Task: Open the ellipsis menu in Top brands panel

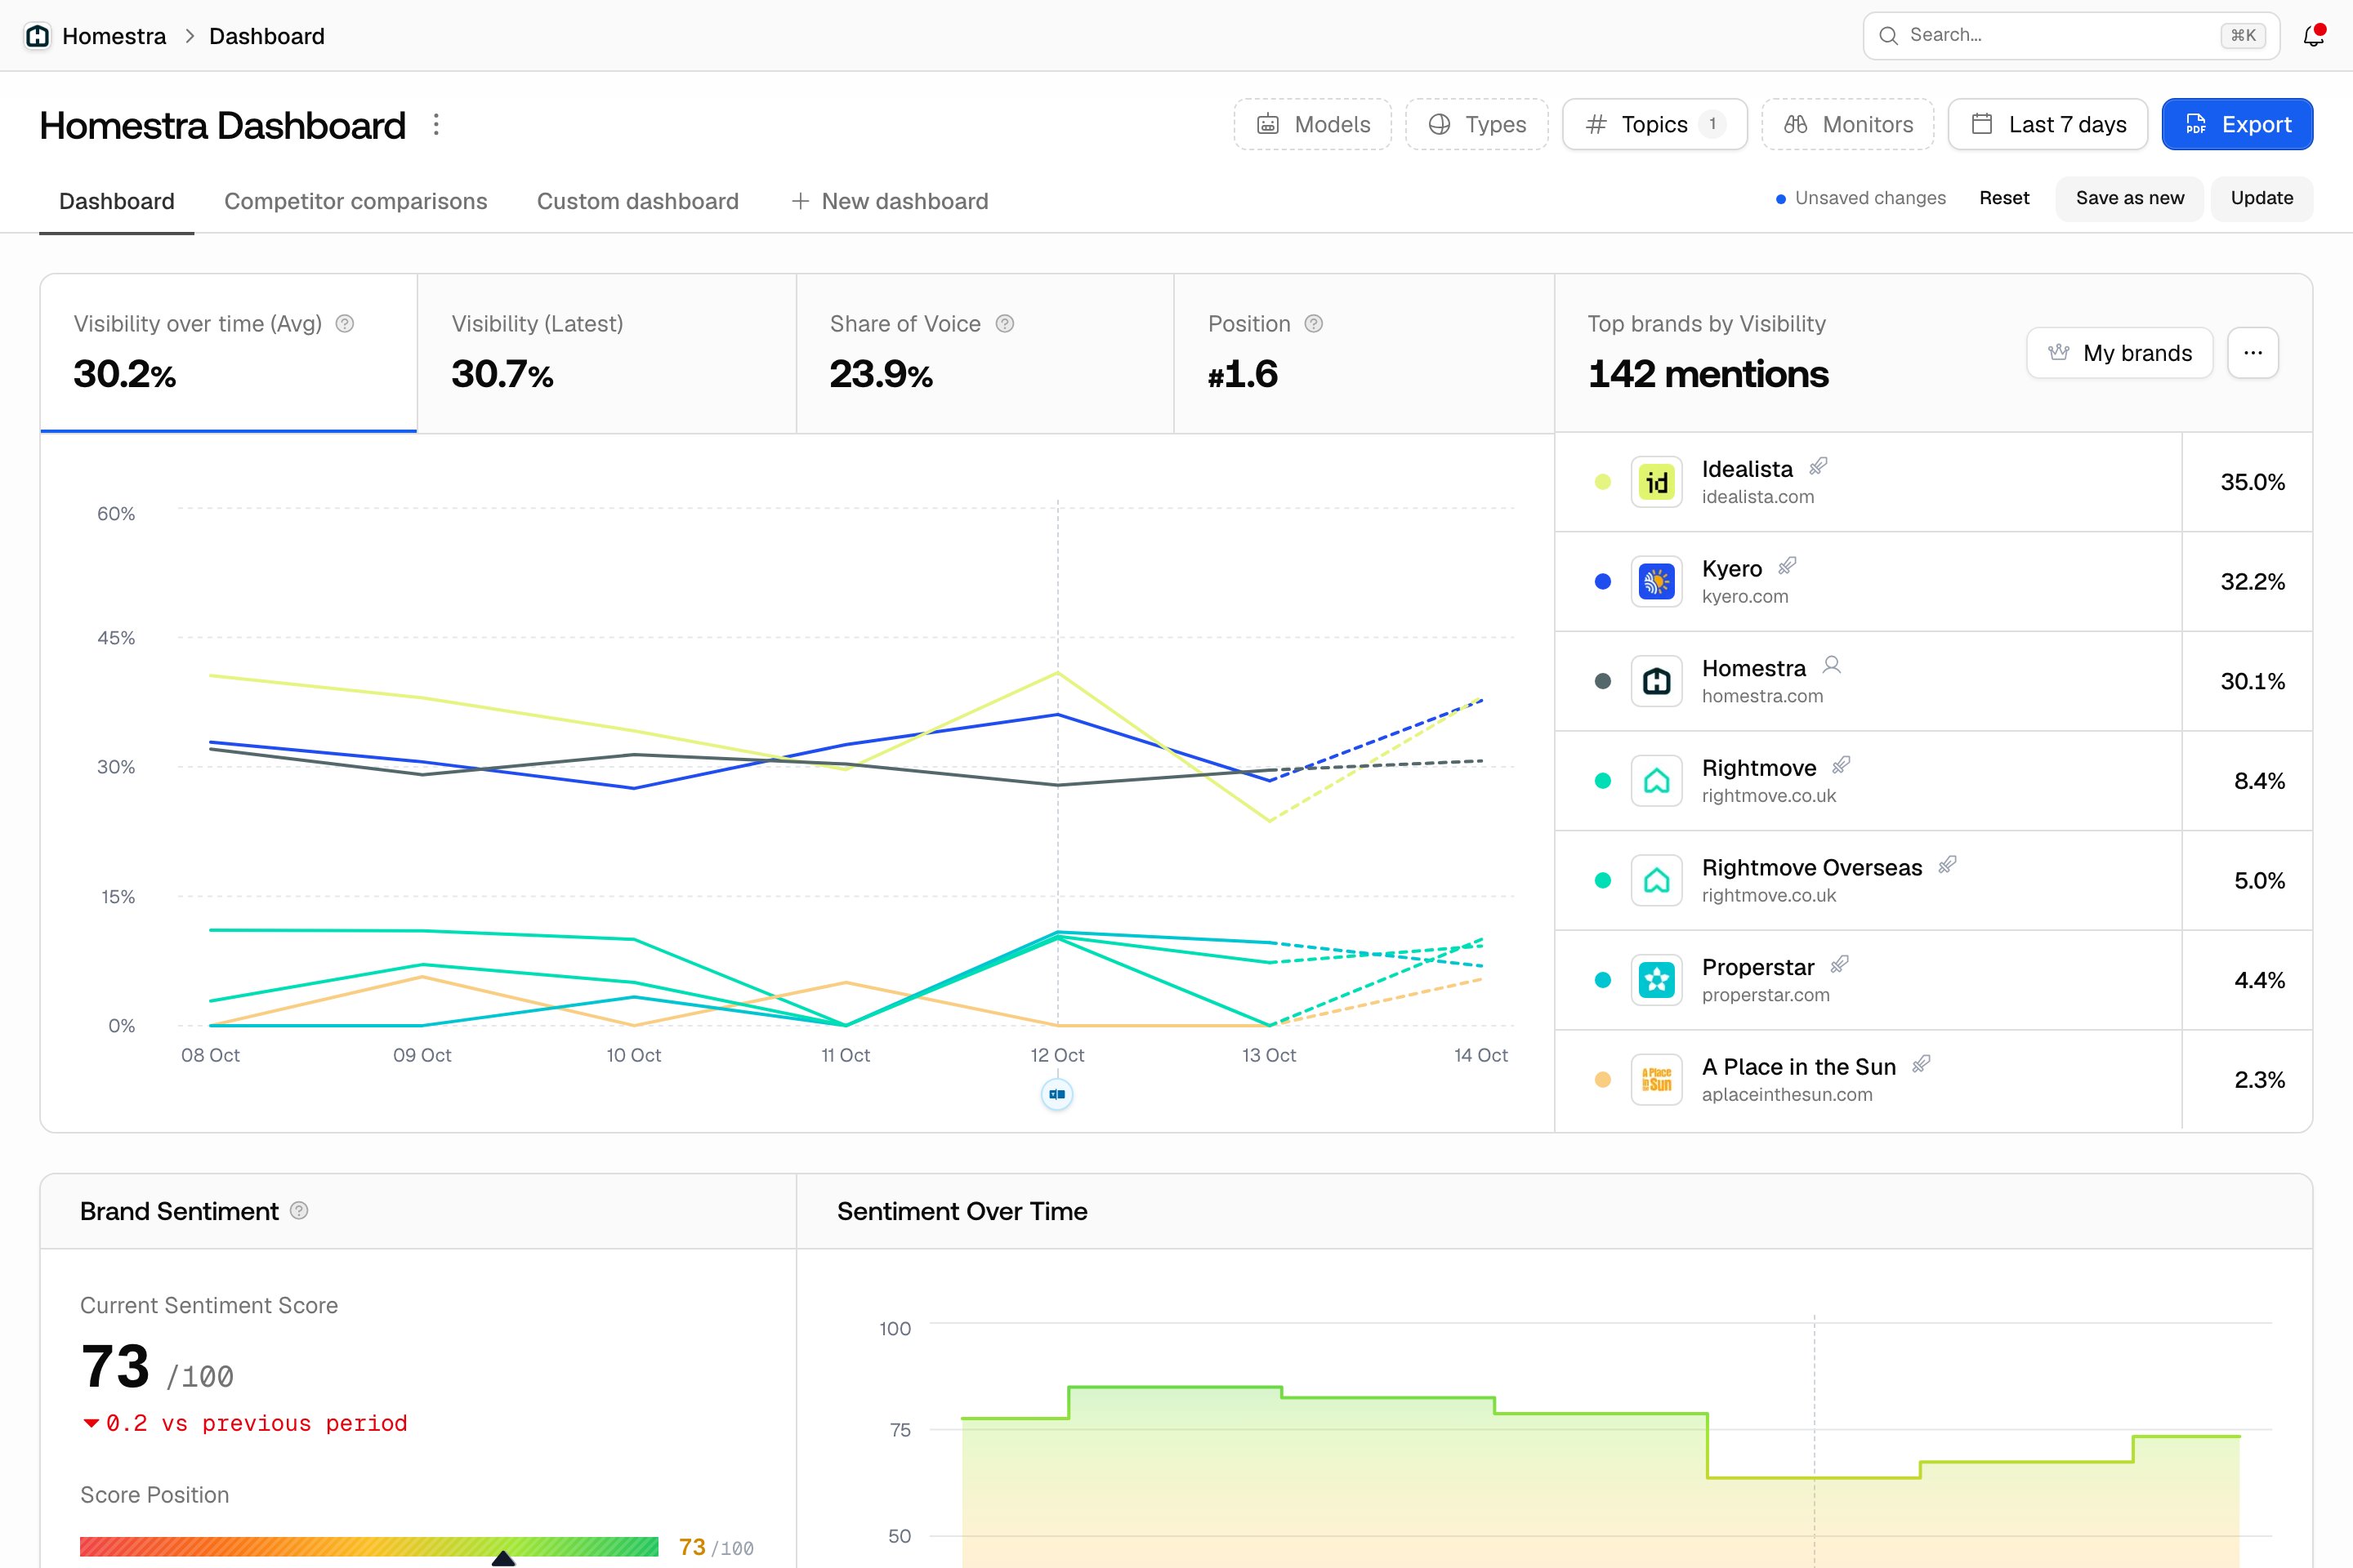Action: coord(2253,353)
